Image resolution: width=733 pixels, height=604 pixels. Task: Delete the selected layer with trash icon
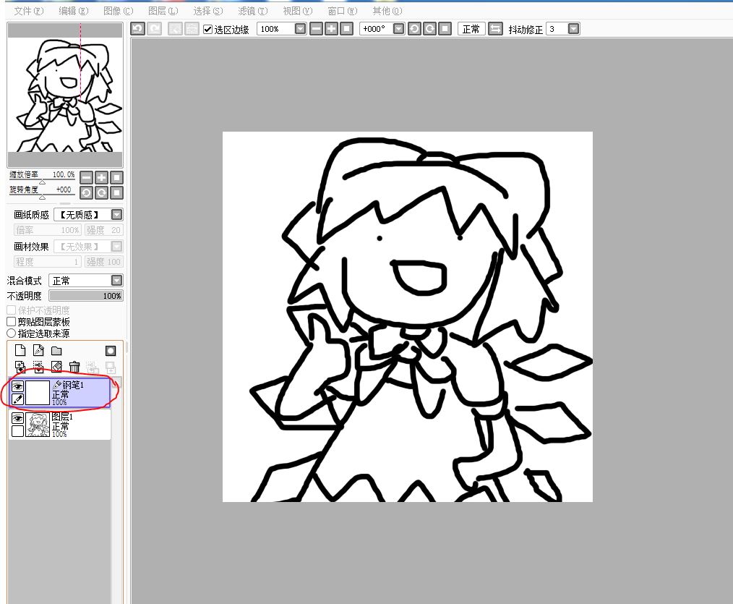pos(74,367)
